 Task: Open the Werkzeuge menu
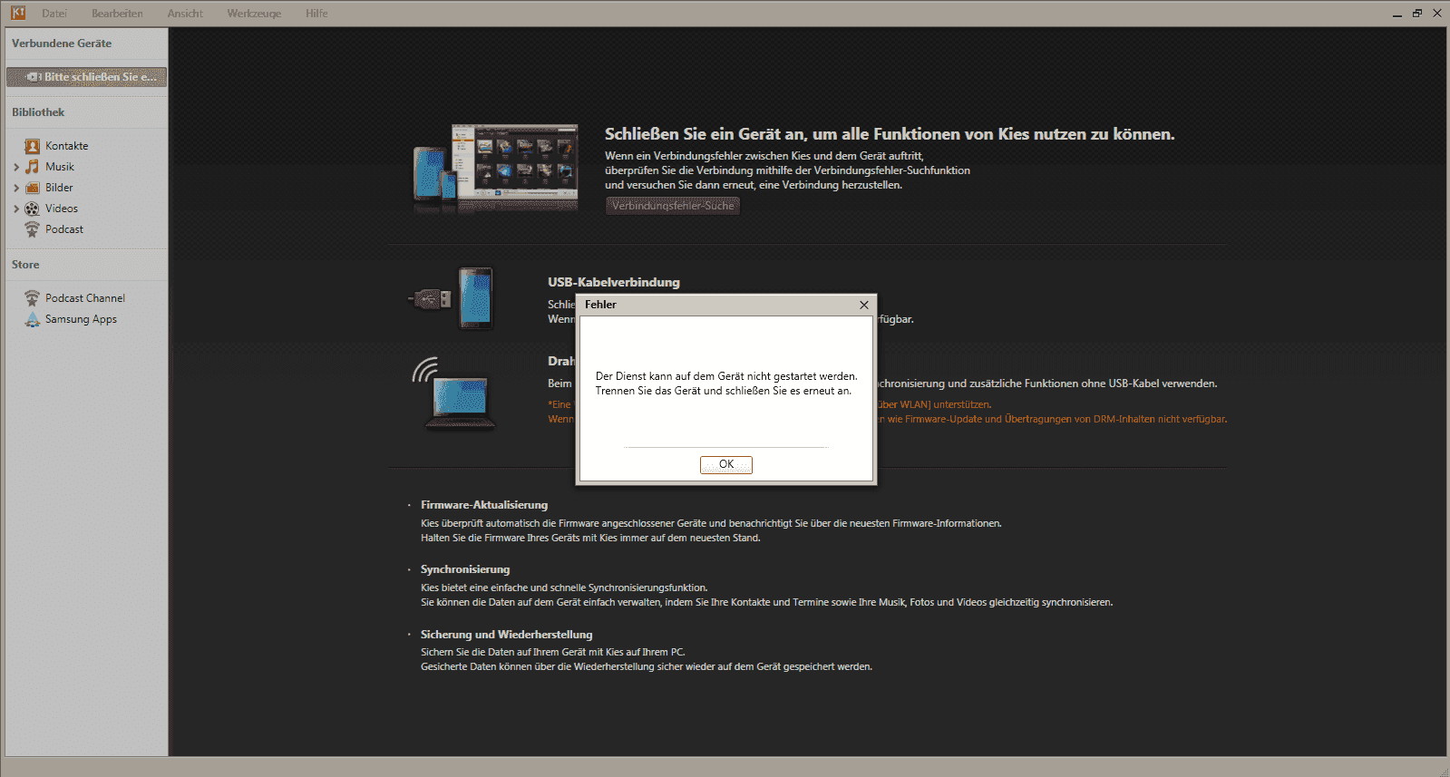(x=254, y=14)
